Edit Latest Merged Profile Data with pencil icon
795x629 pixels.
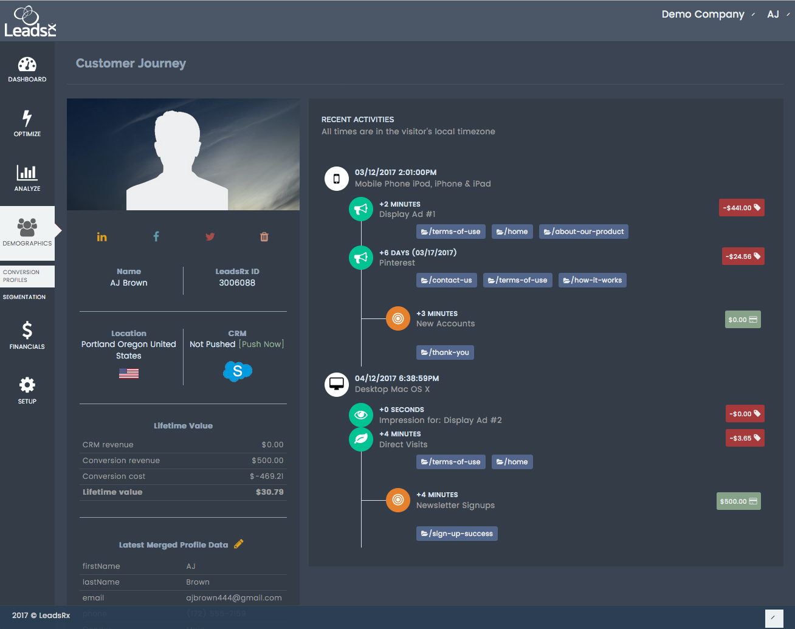[238, 545]
